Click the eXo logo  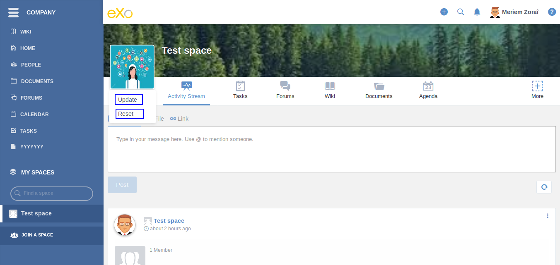120,13
